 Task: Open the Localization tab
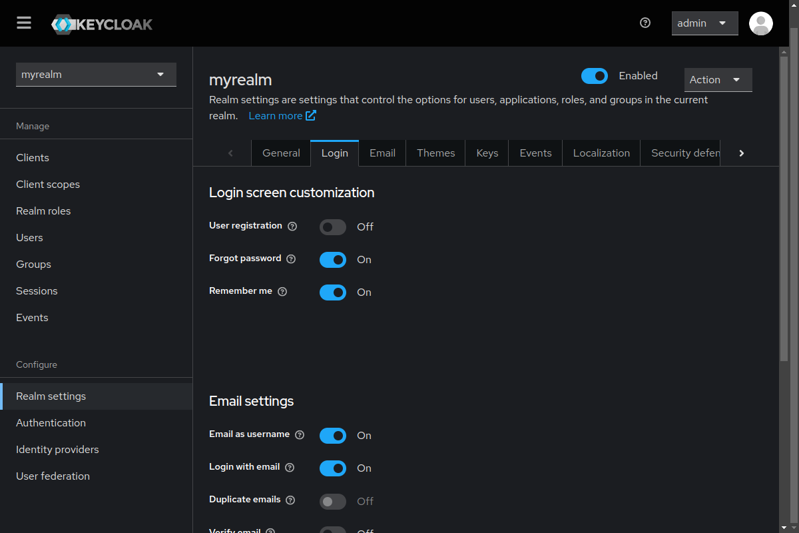pyautogui.click(x=601, y=153)
